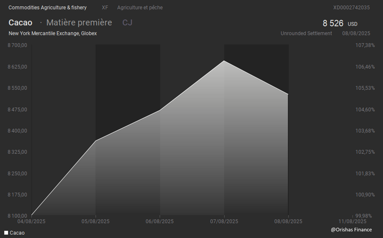
Task: Click the 102,75% right-axis label
Action: (x=365, y=152)
